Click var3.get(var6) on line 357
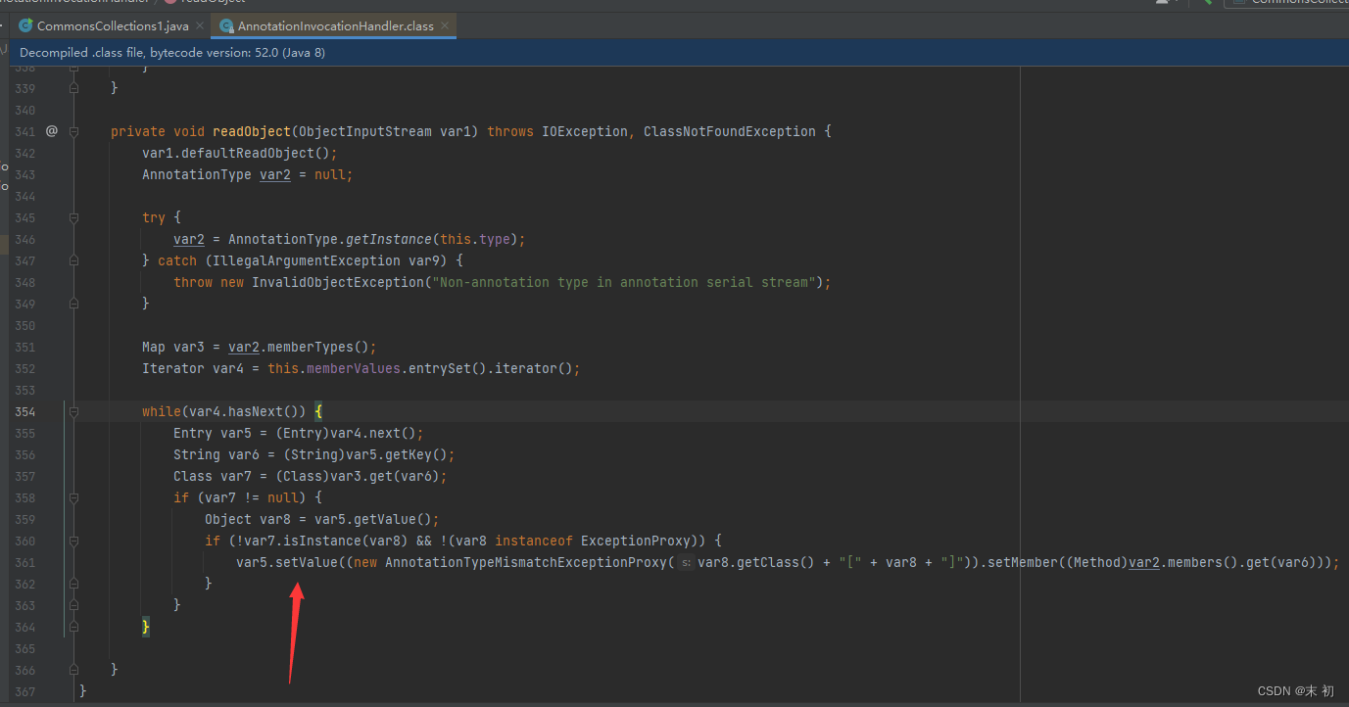This screenshot has width=1349, height=707. click(x=385, y=476)
